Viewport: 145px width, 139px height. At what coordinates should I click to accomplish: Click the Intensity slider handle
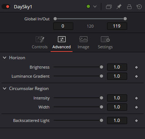pos(101,98)
